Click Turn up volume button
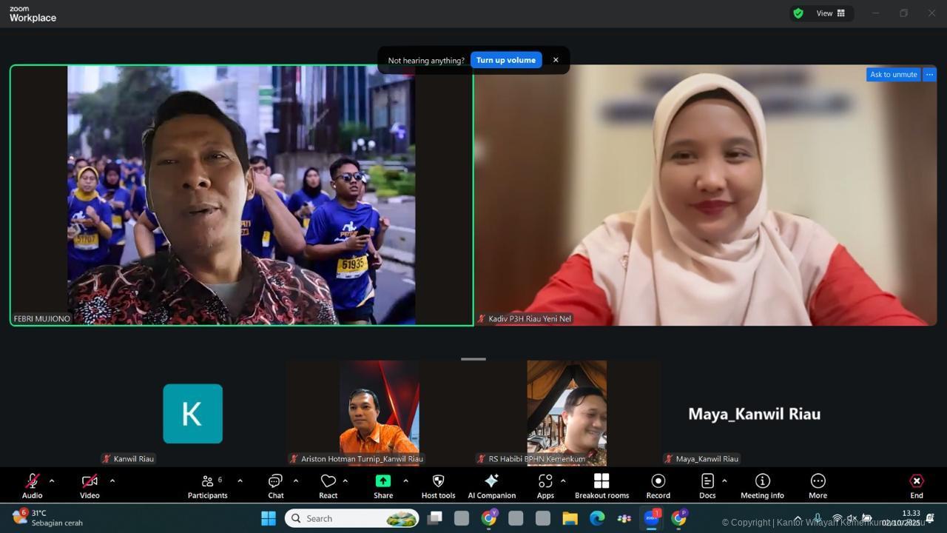Image resolution: width=947 pixels, height=533 pixels. coord(505,60)
